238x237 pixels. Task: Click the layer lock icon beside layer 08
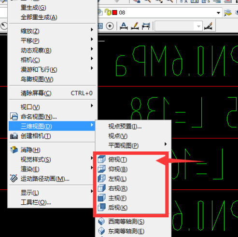[x=108, y=12]
